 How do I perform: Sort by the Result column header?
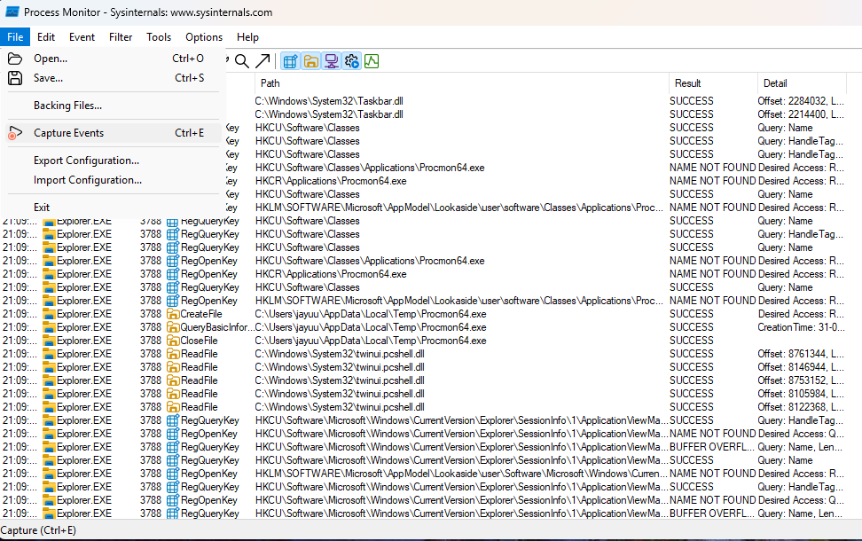coord(713,83)
